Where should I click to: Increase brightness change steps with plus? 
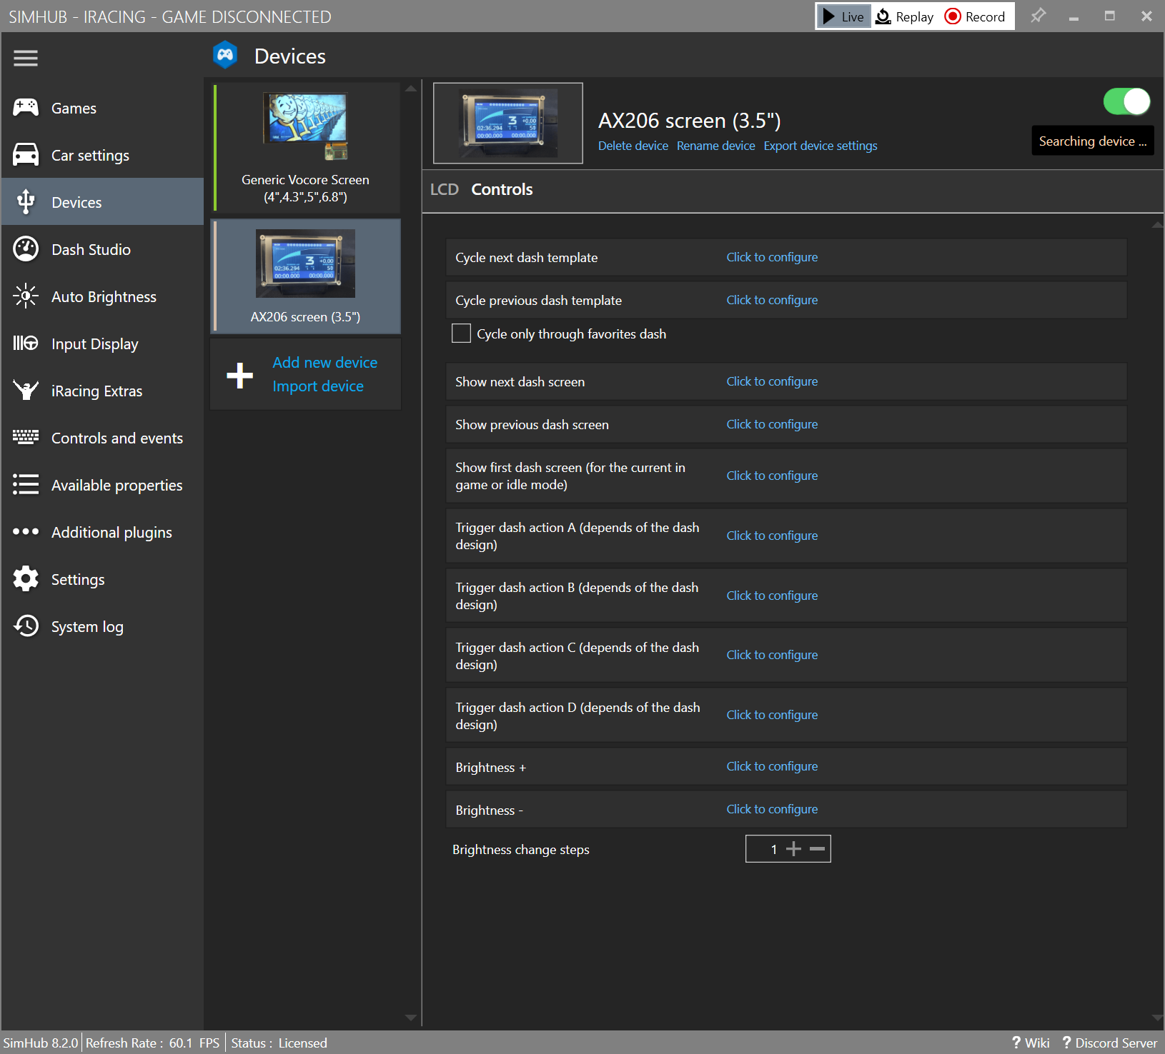pyautogui.click(x=793, y=849)
